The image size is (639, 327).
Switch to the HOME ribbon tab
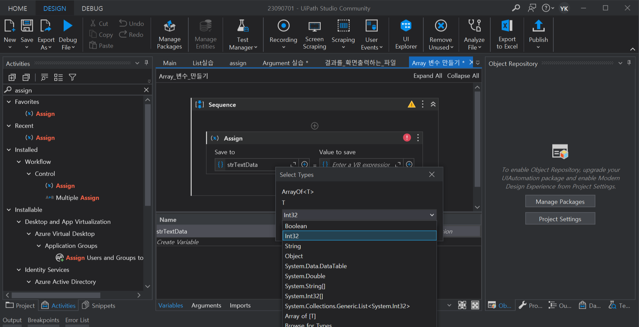[x=17, y=8]
